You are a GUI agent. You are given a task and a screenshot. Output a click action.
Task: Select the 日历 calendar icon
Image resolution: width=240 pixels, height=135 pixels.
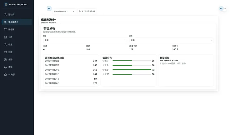click(5, 37)
